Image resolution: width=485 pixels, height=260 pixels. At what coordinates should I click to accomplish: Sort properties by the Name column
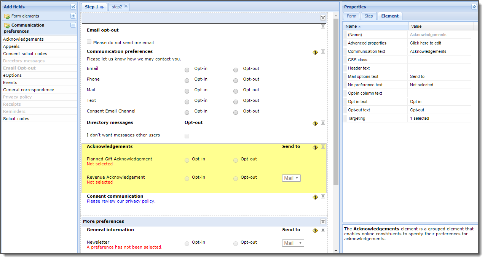[375, 26]
